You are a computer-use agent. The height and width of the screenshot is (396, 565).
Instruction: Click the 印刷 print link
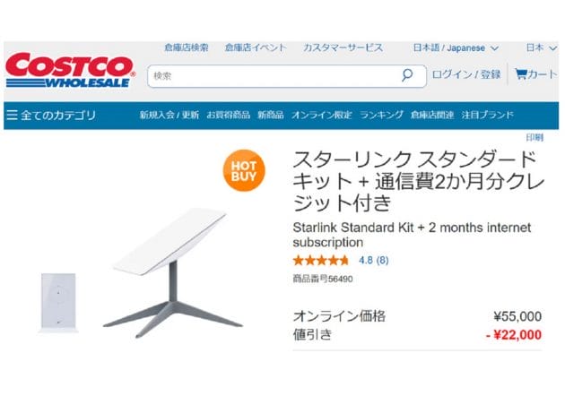(x=534, y=138)
